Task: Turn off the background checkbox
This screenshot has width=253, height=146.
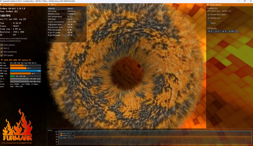Action: tap(209, 18)
